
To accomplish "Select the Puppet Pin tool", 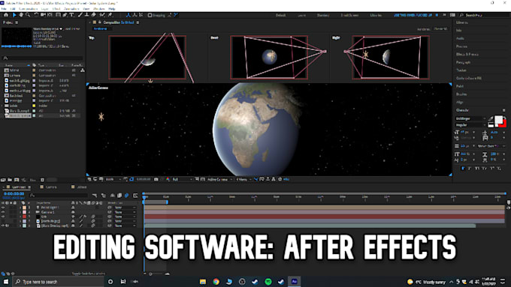I will tap(110, 15).
